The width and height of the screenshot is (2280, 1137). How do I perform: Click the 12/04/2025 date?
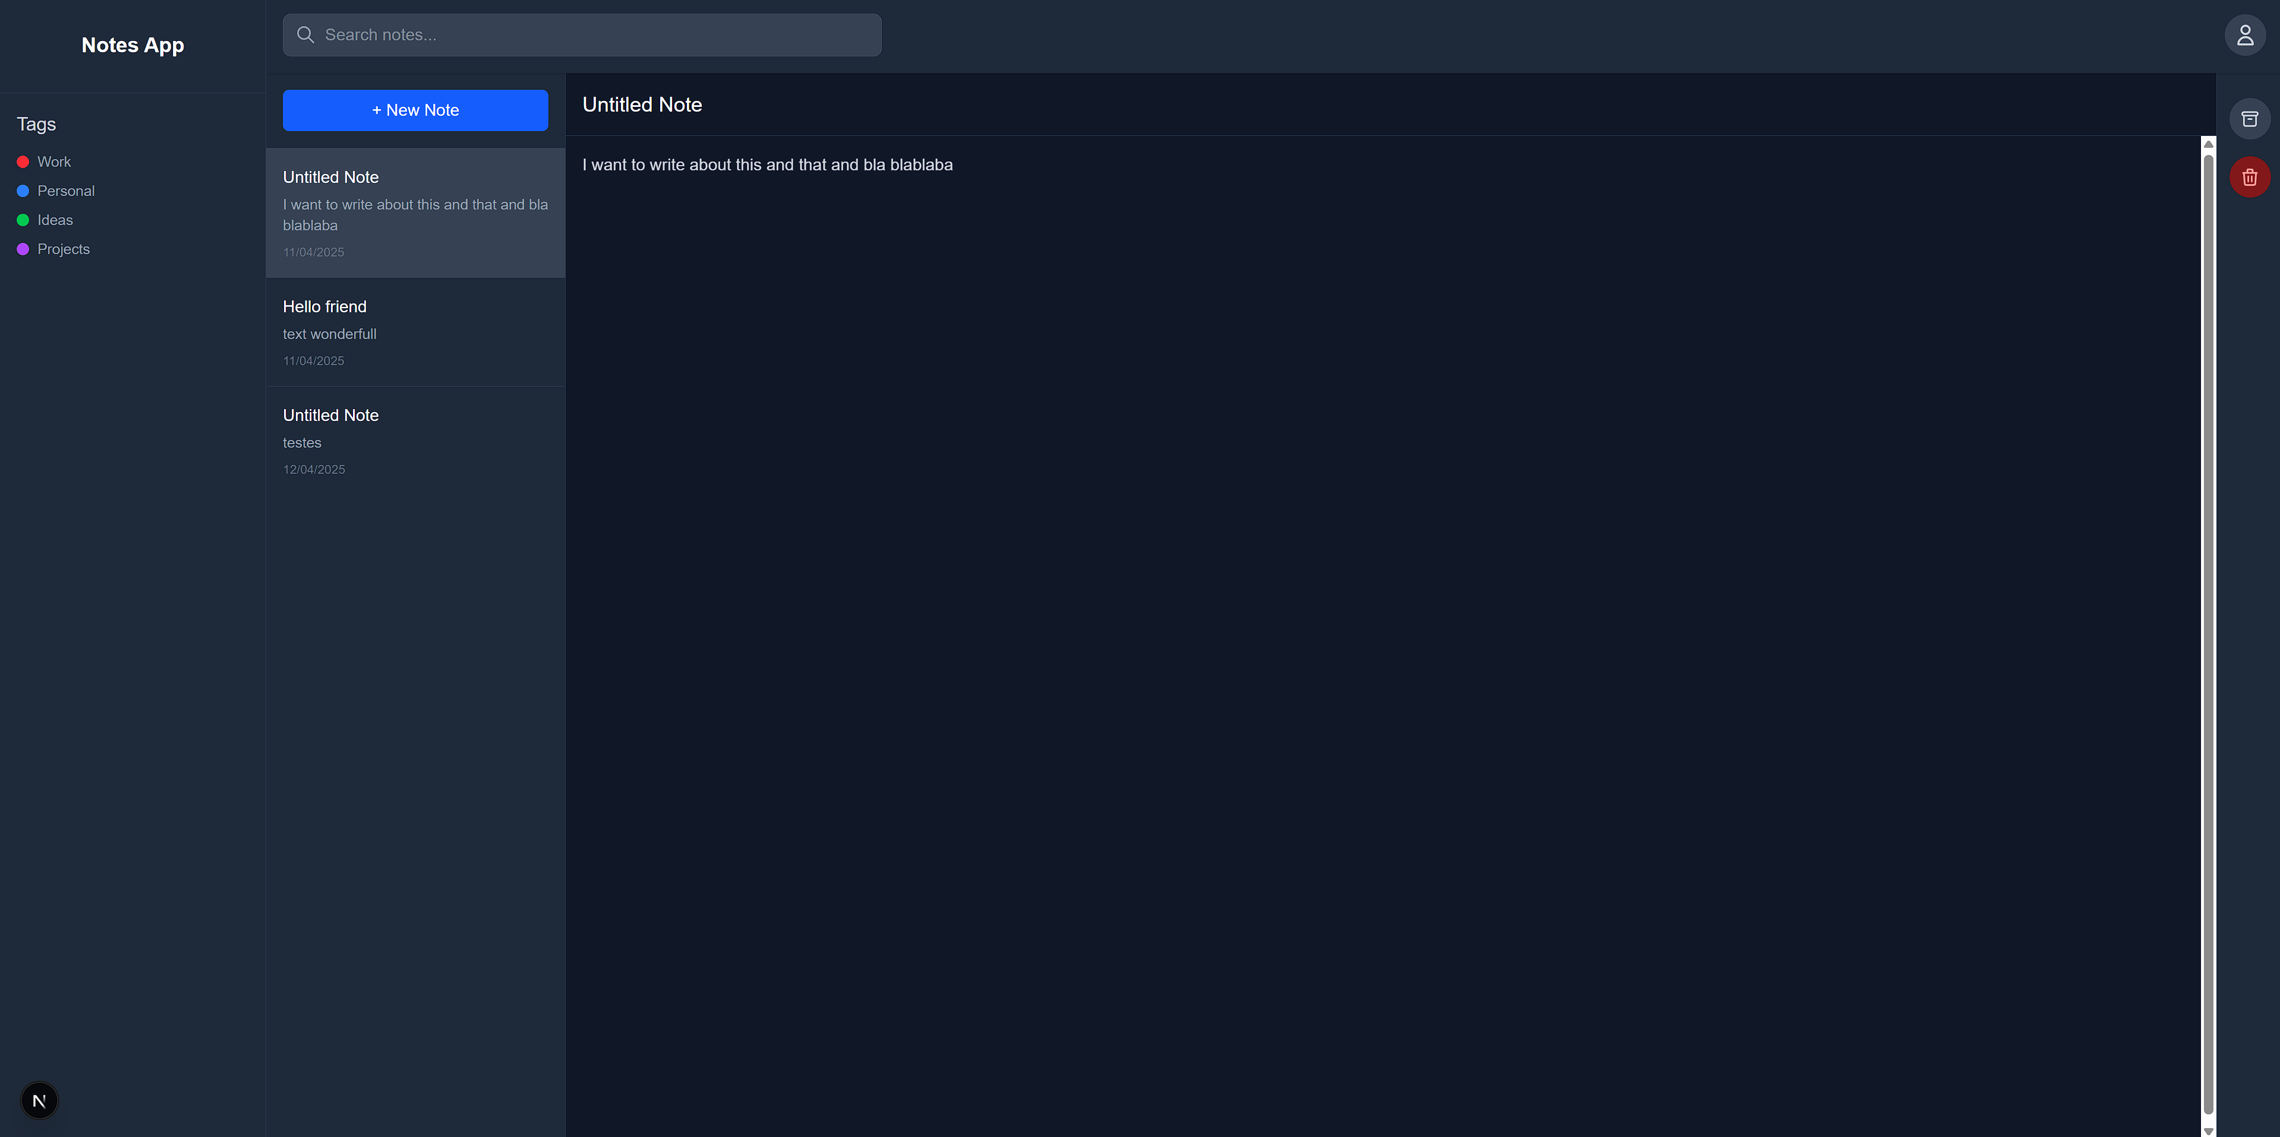(x=314, y=470)
